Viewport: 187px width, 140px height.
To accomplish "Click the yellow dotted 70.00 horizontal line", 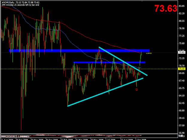I will coord(89,69).
